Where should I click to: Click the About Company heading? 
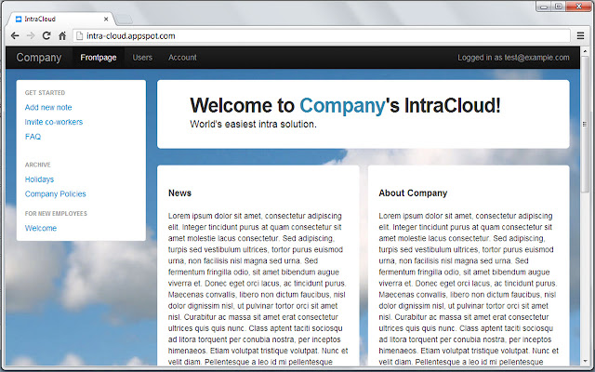pyautogui.click(x=413, y=193)
